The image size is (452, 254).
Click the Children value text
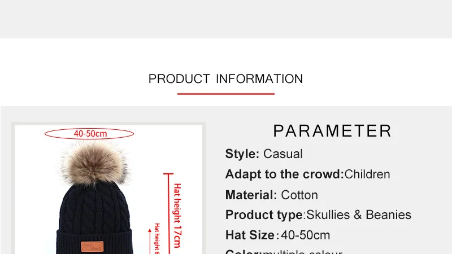(x=367, y=174)
